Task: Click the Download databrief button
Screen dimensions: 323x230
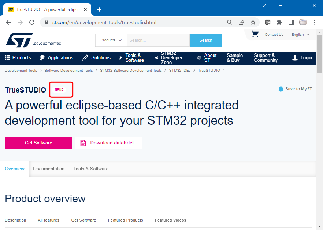Action: (x=108, y=143)
